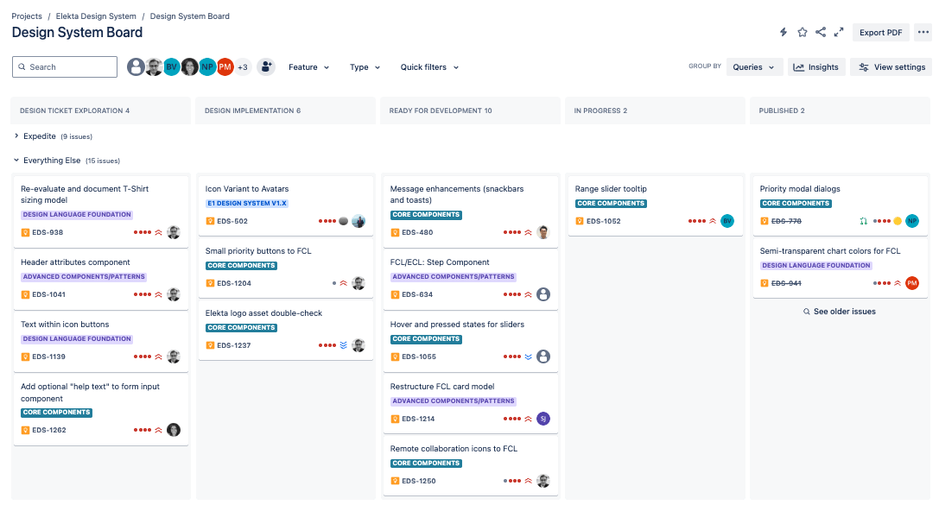Click the story type icon on EDS-502
Viewport: 939px width, 511px height.
pyautogui.click(x=210, y=221)
